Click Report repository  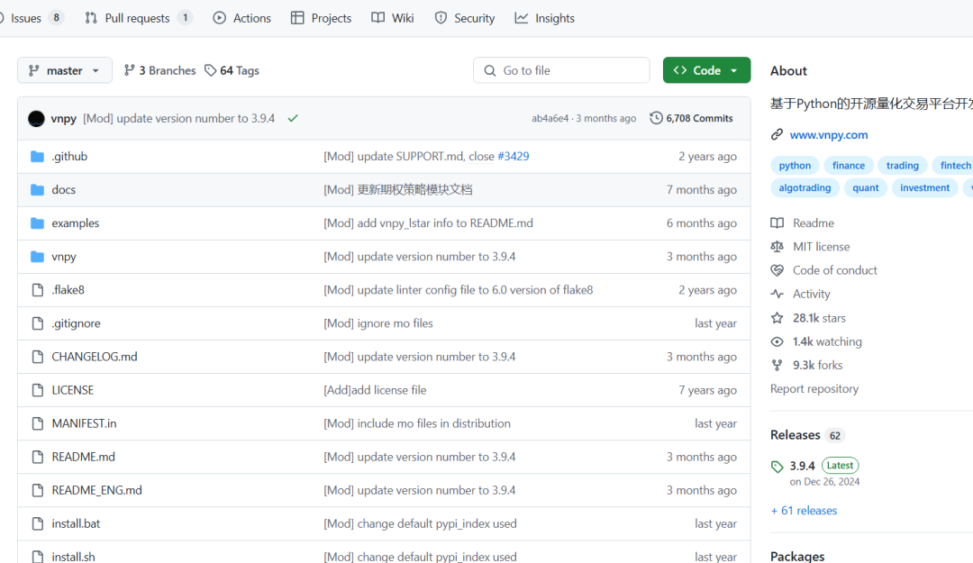[x=814, y=388]
